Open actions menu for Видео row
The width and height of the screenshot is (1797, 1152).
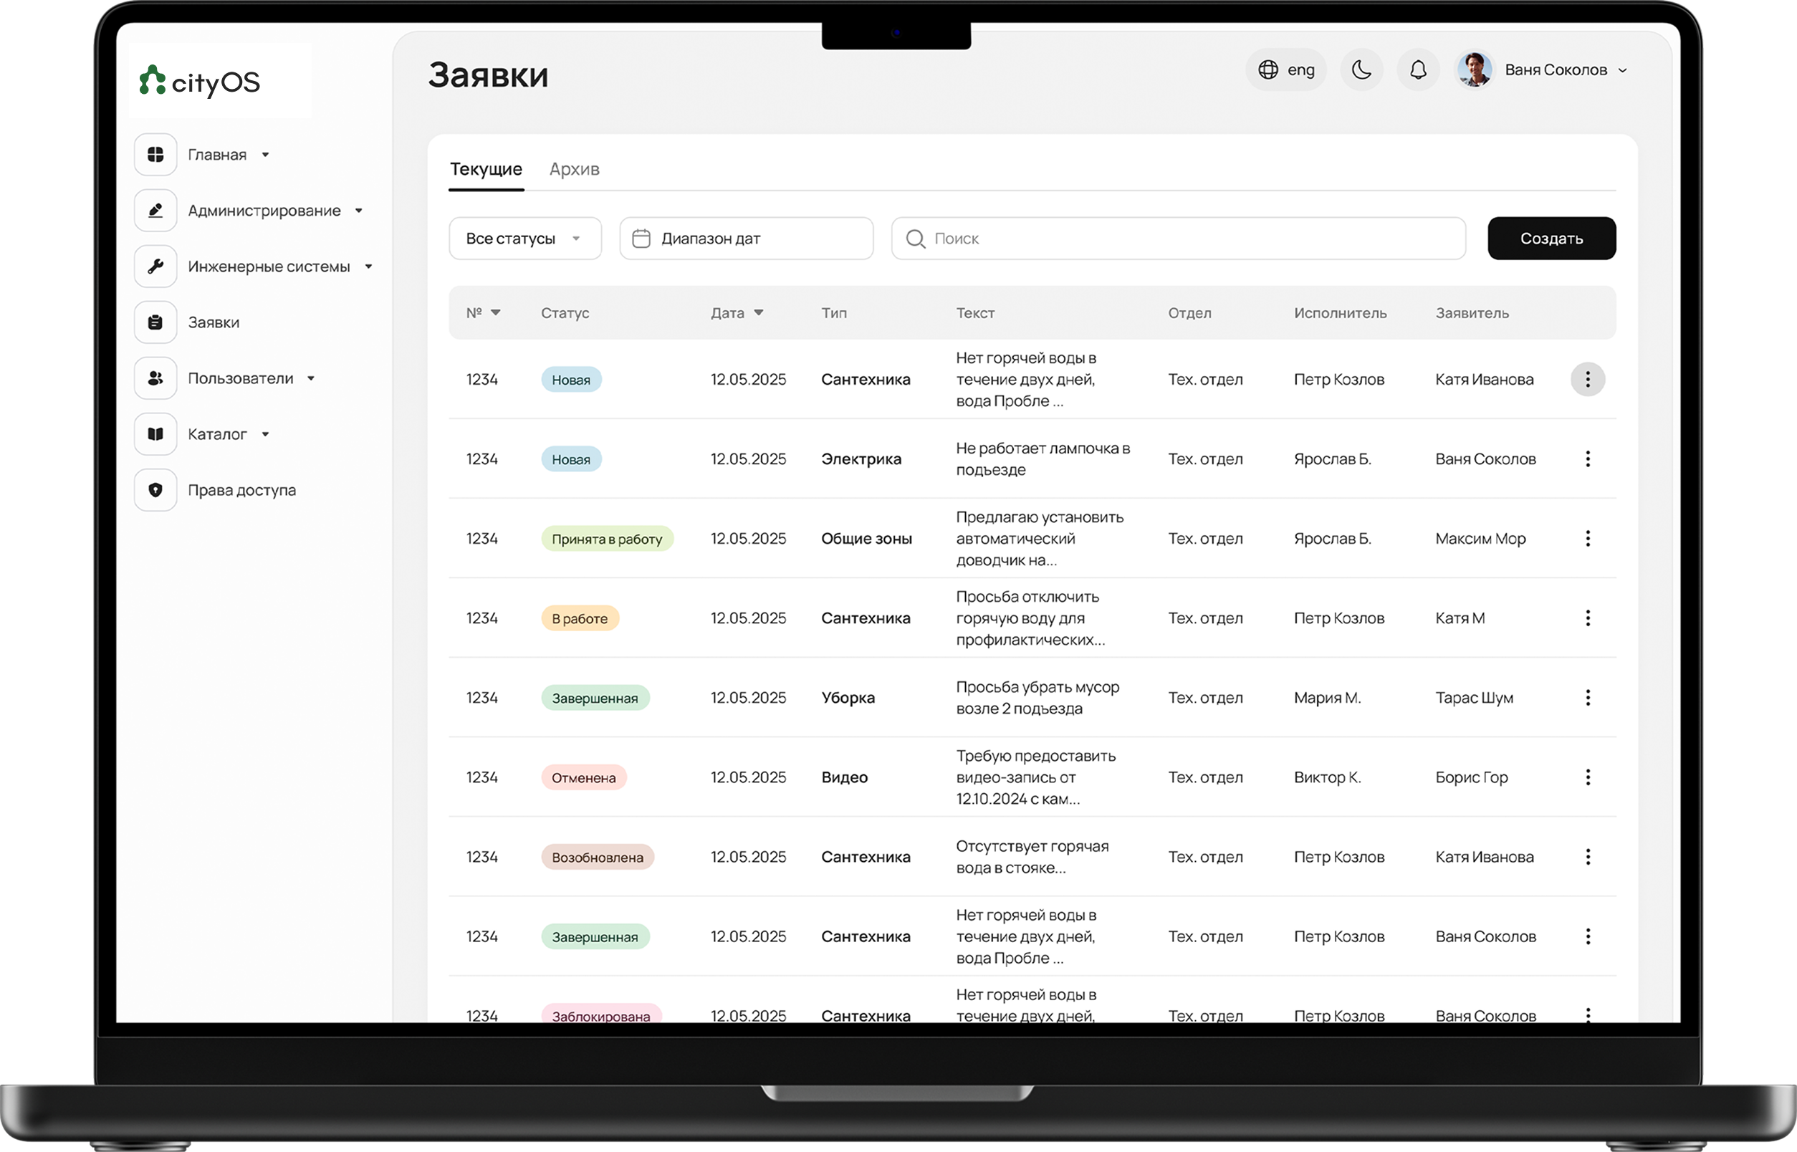pyautogui.click(x=1588, y=777)
